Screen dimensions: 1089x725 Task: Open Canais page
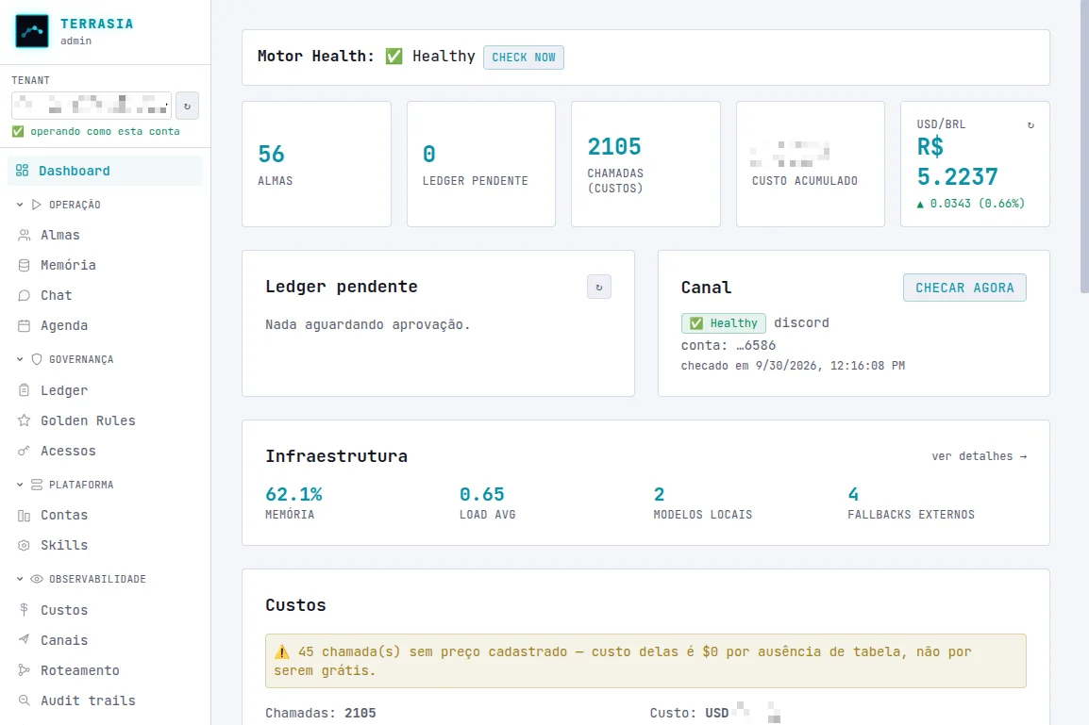[105, 639]
